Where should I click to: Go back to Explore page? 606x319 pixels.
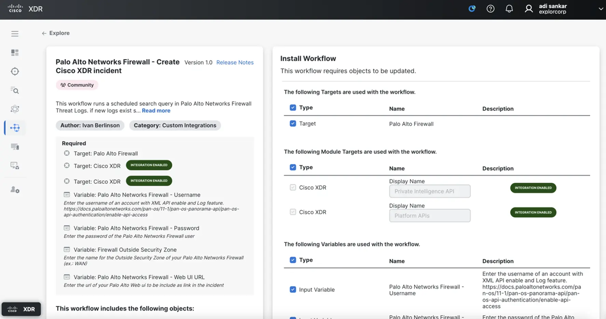pos(56,33)
